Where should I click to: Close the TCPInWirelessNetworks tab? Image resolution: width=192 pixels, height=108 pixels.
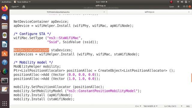[104, 12]
